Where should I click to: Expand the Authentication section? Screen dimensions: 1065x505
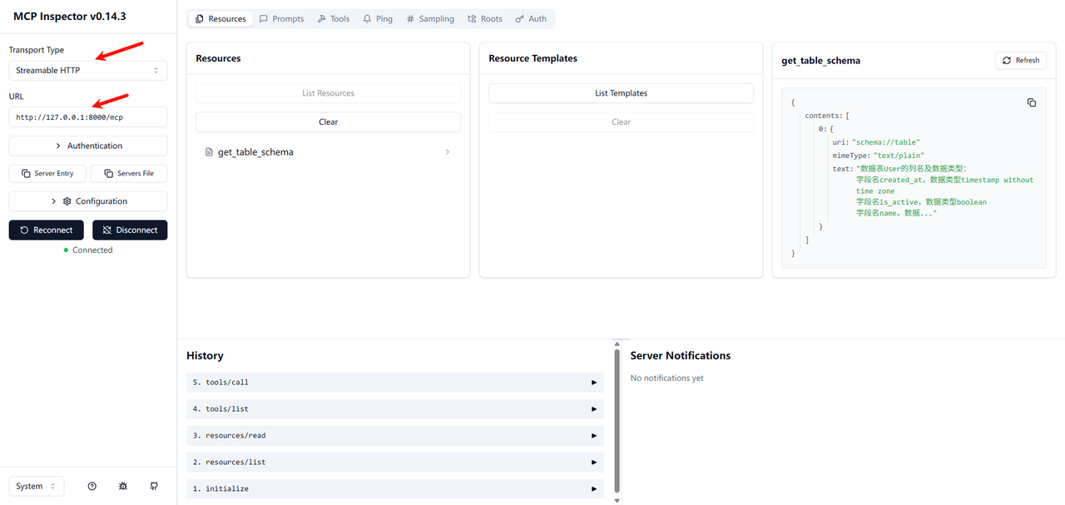87,146
